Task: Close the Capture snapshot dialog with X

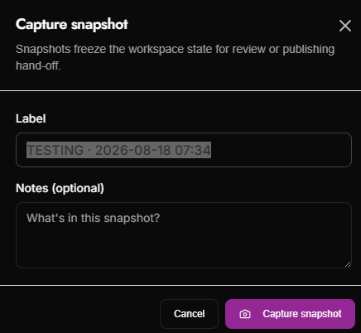Action: tap(345, 26)
